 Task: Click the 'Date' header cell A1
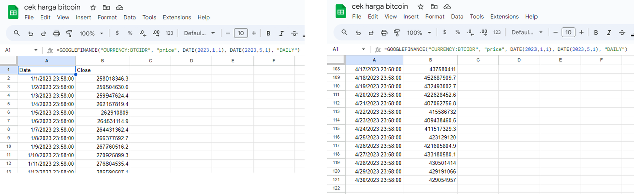point(47,70)
